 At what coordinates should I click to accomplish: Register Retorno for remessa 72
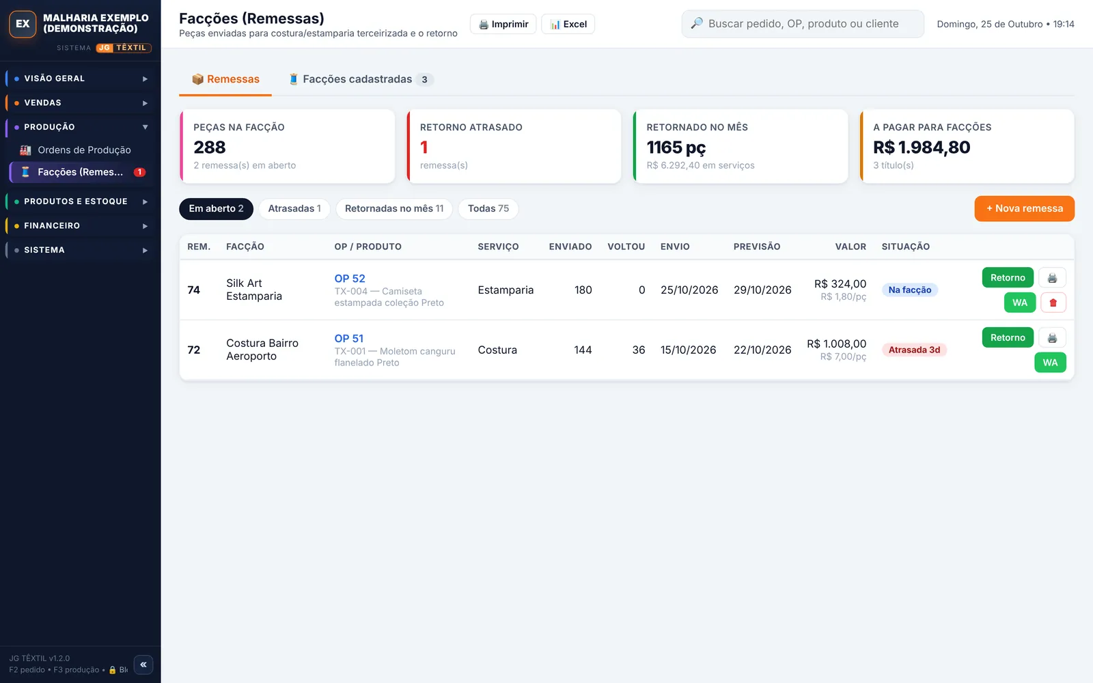pos(1008,338)
